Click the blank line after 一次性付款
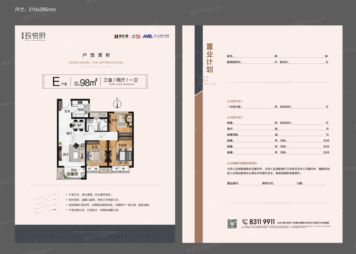Viewport: 356px width, 254px height. point(258,108)
